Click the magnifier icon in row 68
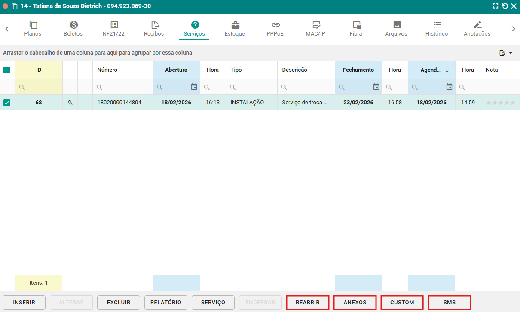The width and height of the screenshot is (520, 312). [x=70, y=103]
